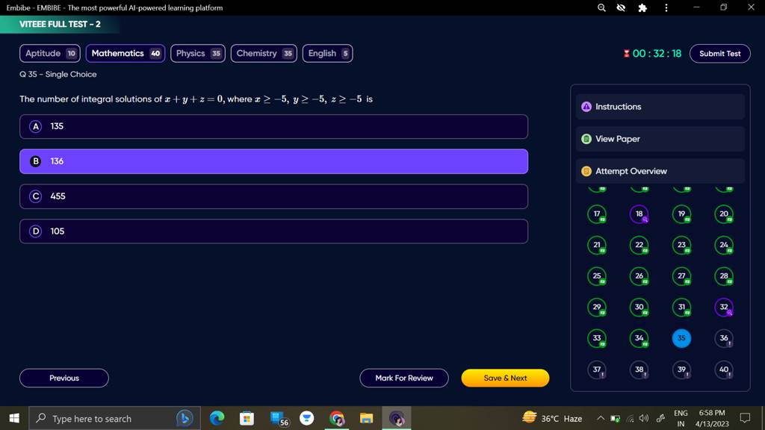Open the Chemistry section tab
The image size is (765, 430).
(262, 53)
